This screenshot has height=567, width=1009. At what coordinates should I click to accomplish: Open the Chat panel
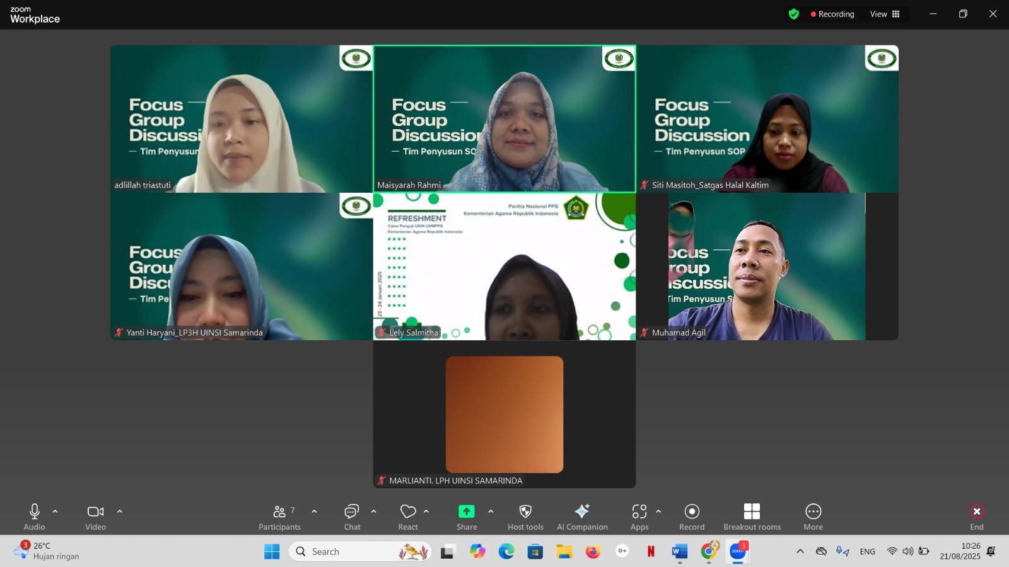click(x=352, y=517)
